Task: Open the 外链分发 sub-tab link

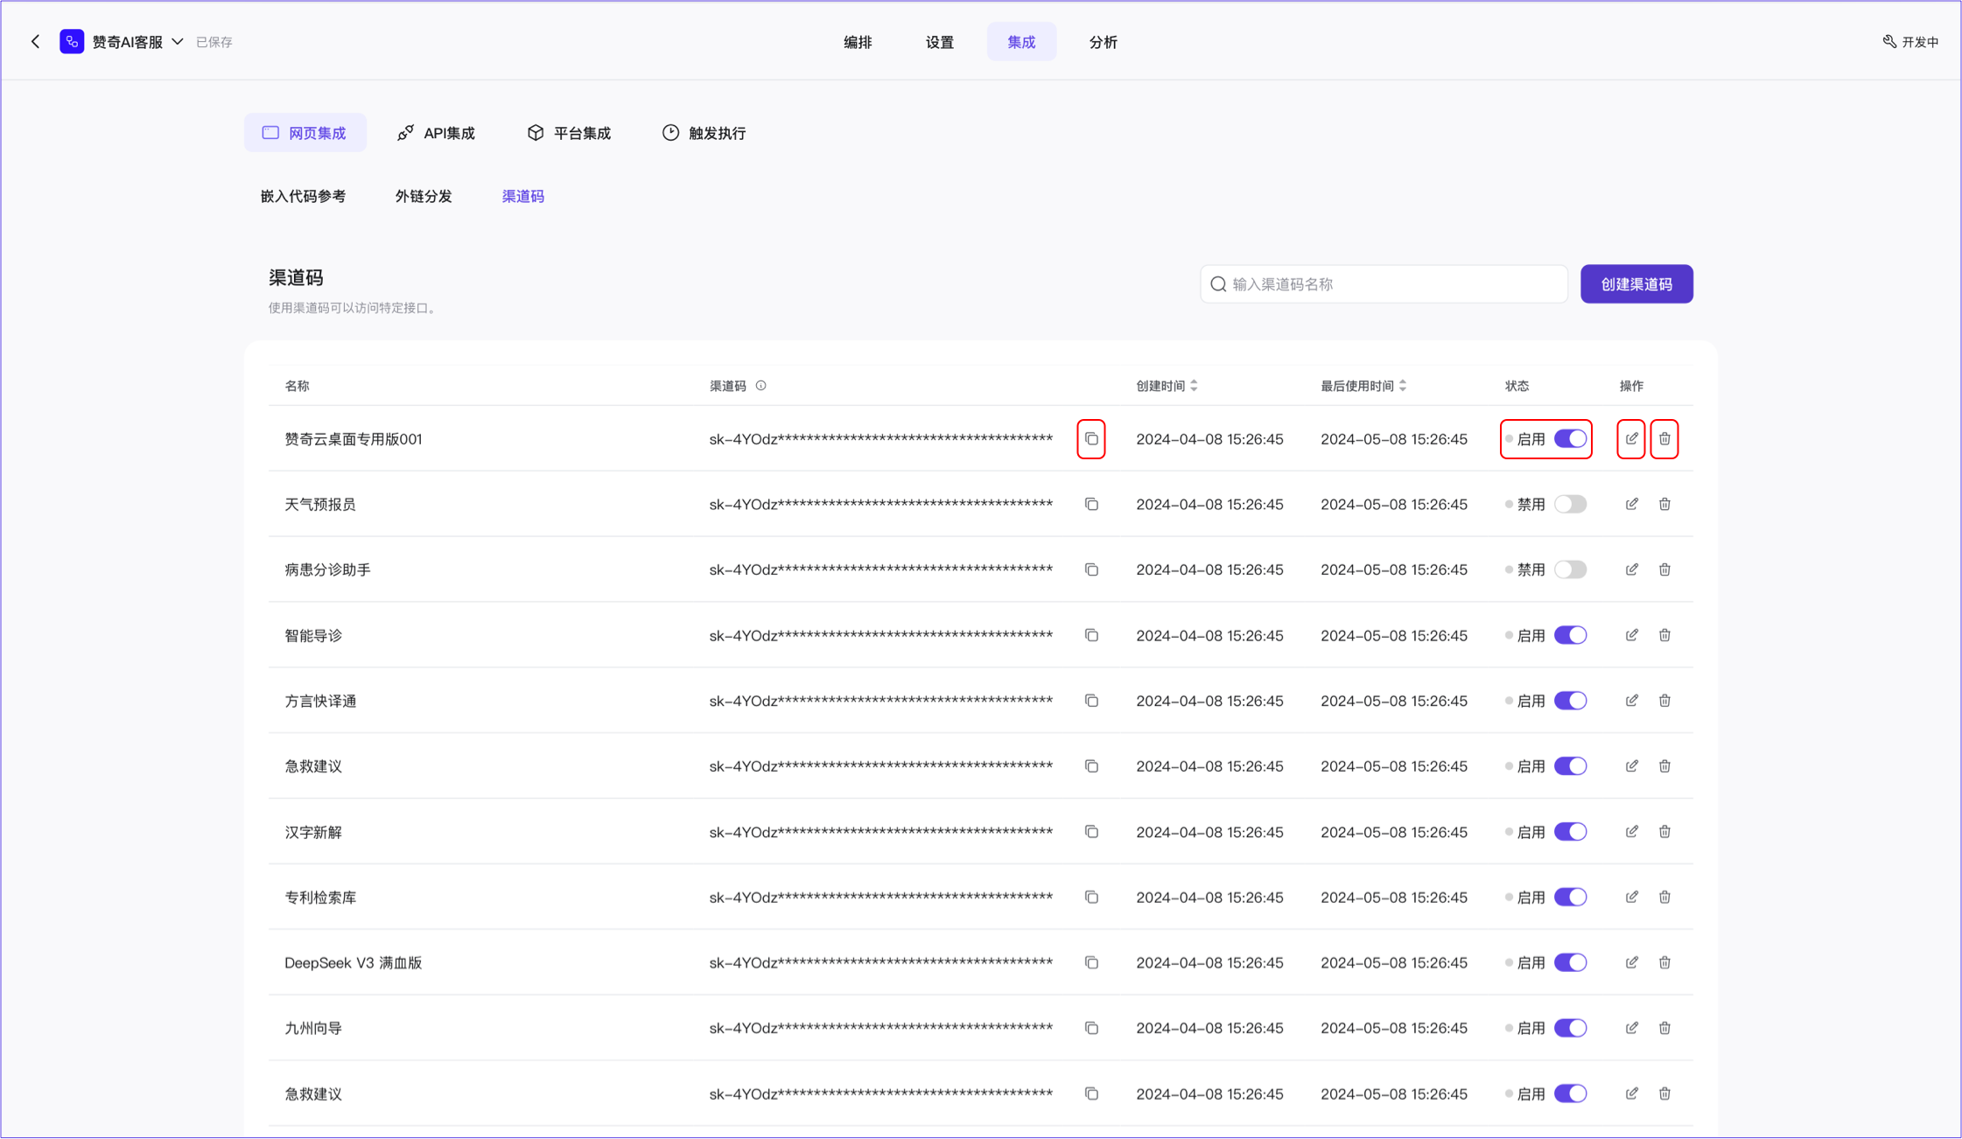Action: click(424, 196)
